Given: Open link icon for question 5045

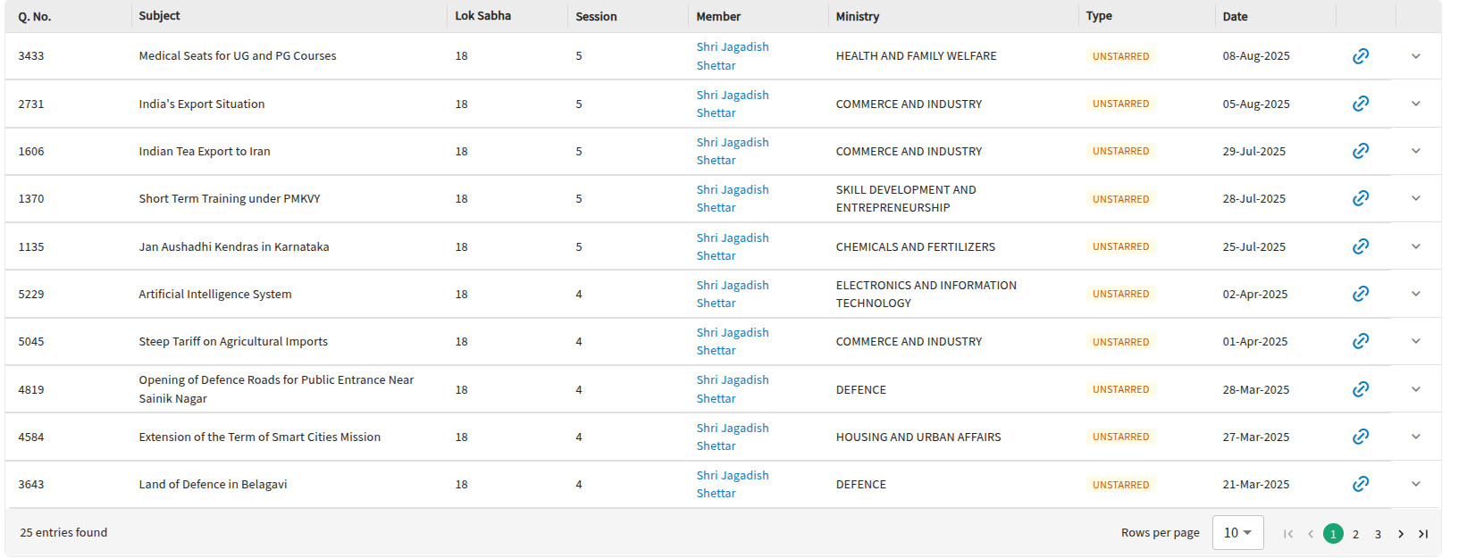Looking at the screenshot, I should pyautogui.click(x=1361, y=341).
